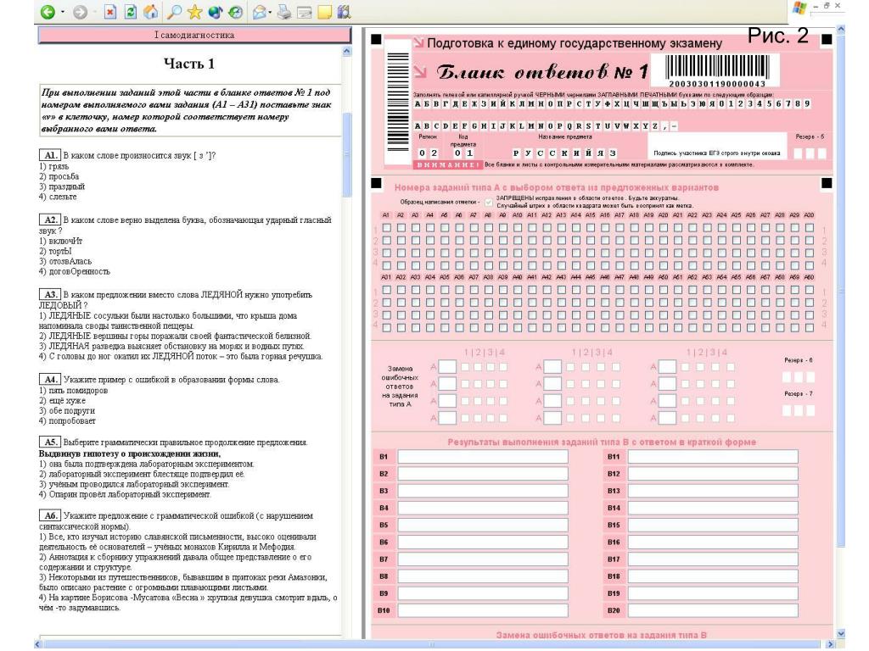Screen dimensions: 869x651
Task: Click the B11 answer input field
Action: [x=713, y=457]
